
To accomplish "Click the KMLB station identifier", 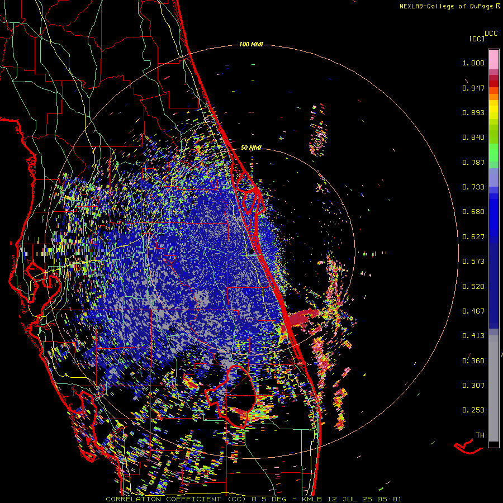I will [312, 499].
